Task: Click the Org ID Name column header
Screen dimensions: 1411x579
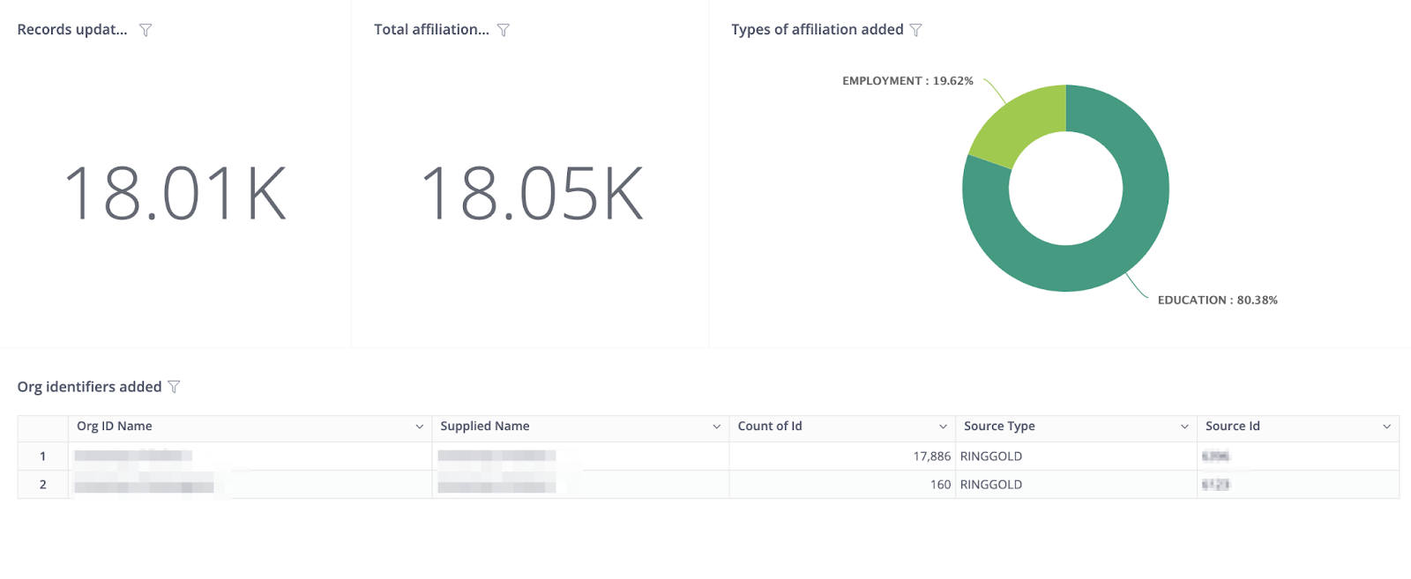Action: [x=115, y=427]
